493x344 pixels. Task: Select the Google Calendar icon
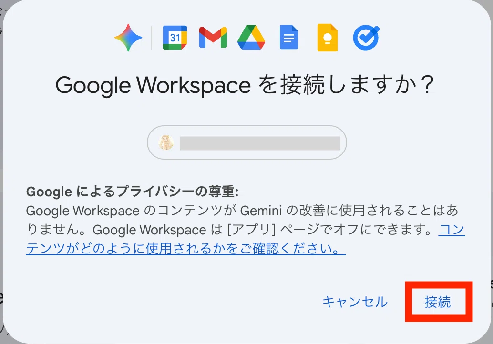[x=175, y=38]
